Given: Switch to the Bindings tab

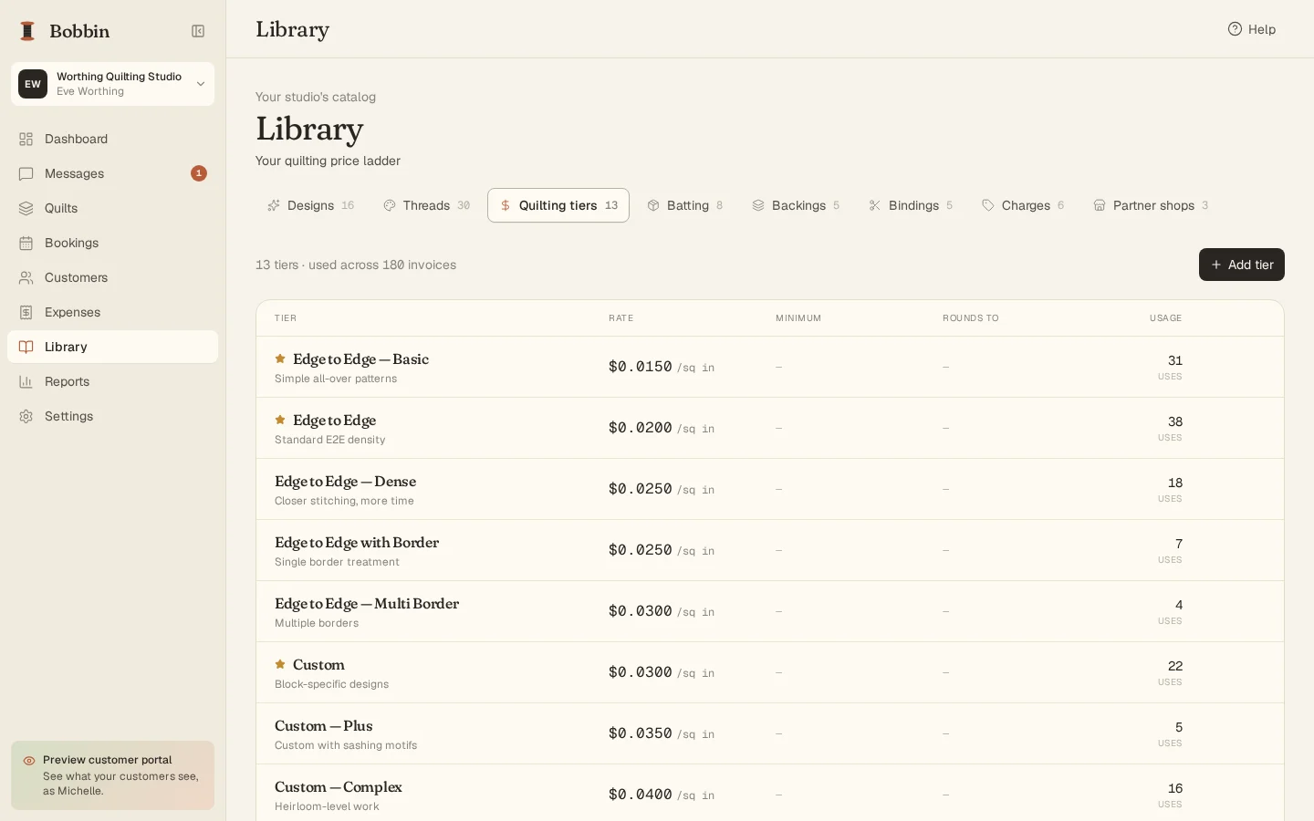Looking at the screenshot, I should pyautogui.click(x=911, y=205).
